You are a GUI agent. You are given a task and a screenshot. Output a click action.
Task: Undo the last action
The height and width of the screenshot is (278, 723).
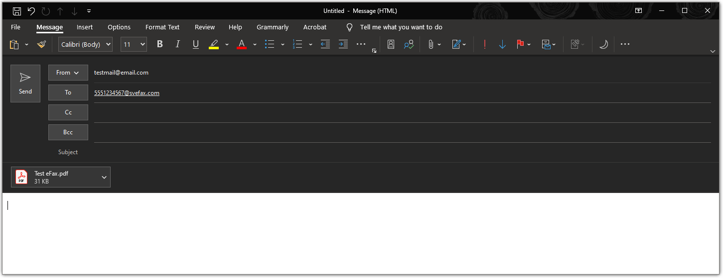coord(31,11)
